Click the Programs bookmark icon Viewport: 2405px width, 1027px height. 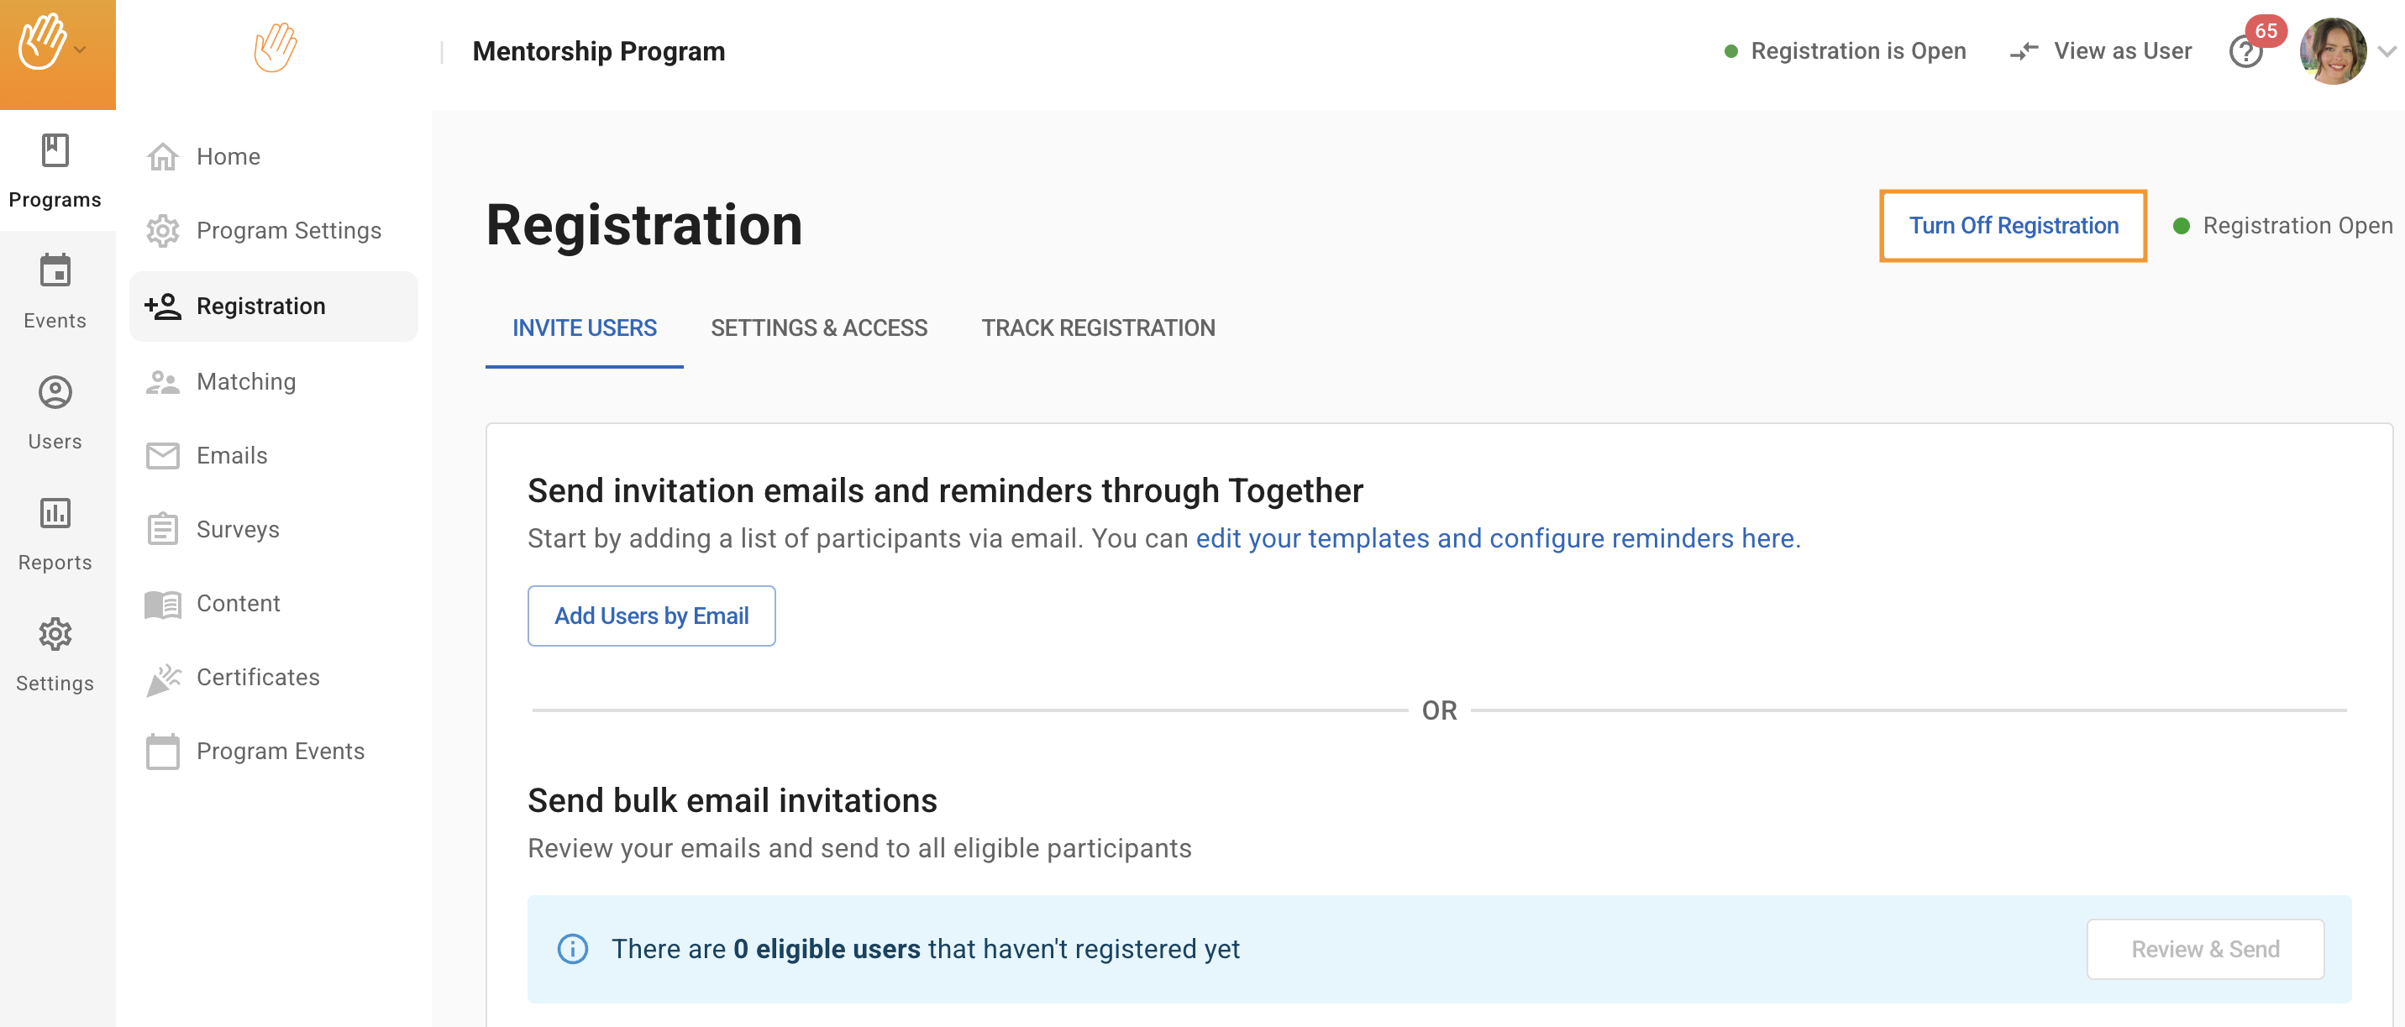pos(55,150)
